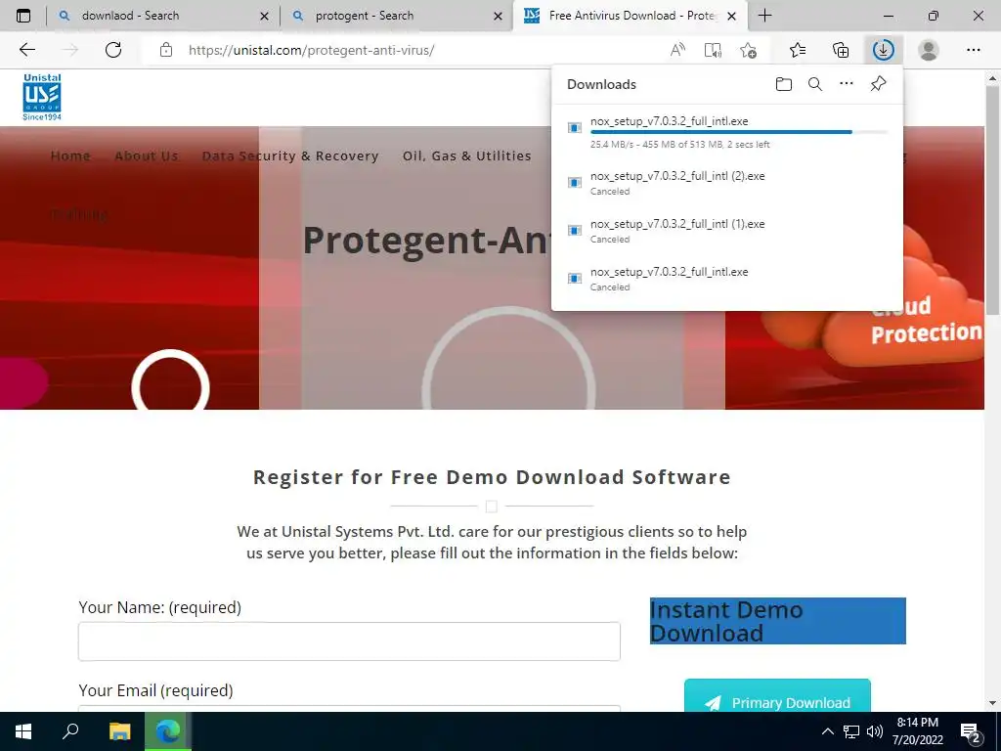Viewport: 1001px width, 751px height.
Task: Show hidden system tray icons
Action: point(827,731)
